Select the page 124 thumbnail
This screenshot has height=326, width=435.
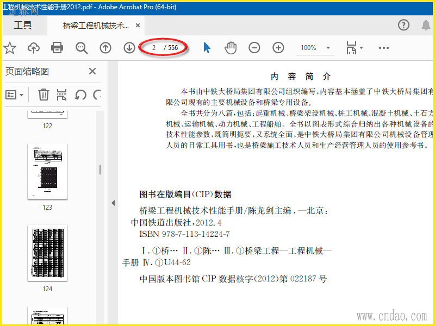[47, 253]
